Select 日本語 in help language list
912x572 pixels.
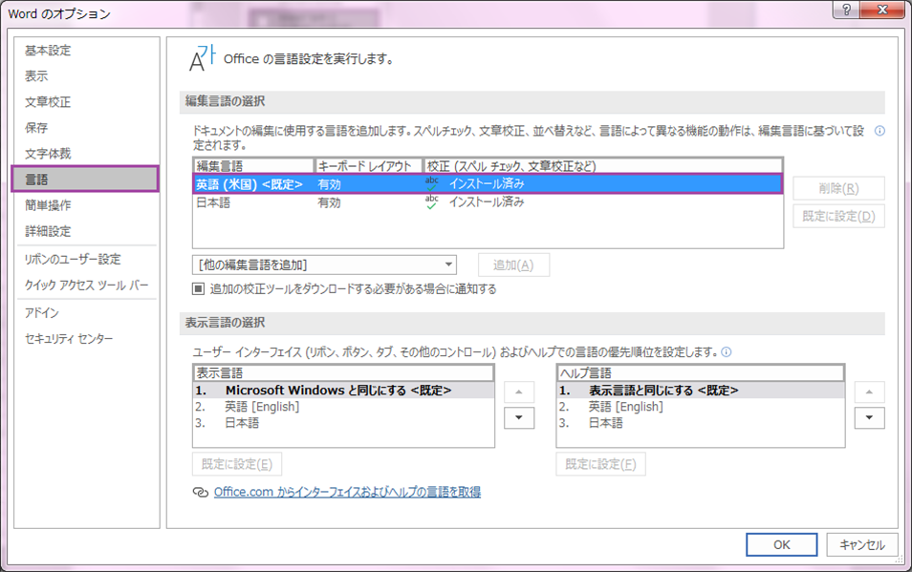605,423
